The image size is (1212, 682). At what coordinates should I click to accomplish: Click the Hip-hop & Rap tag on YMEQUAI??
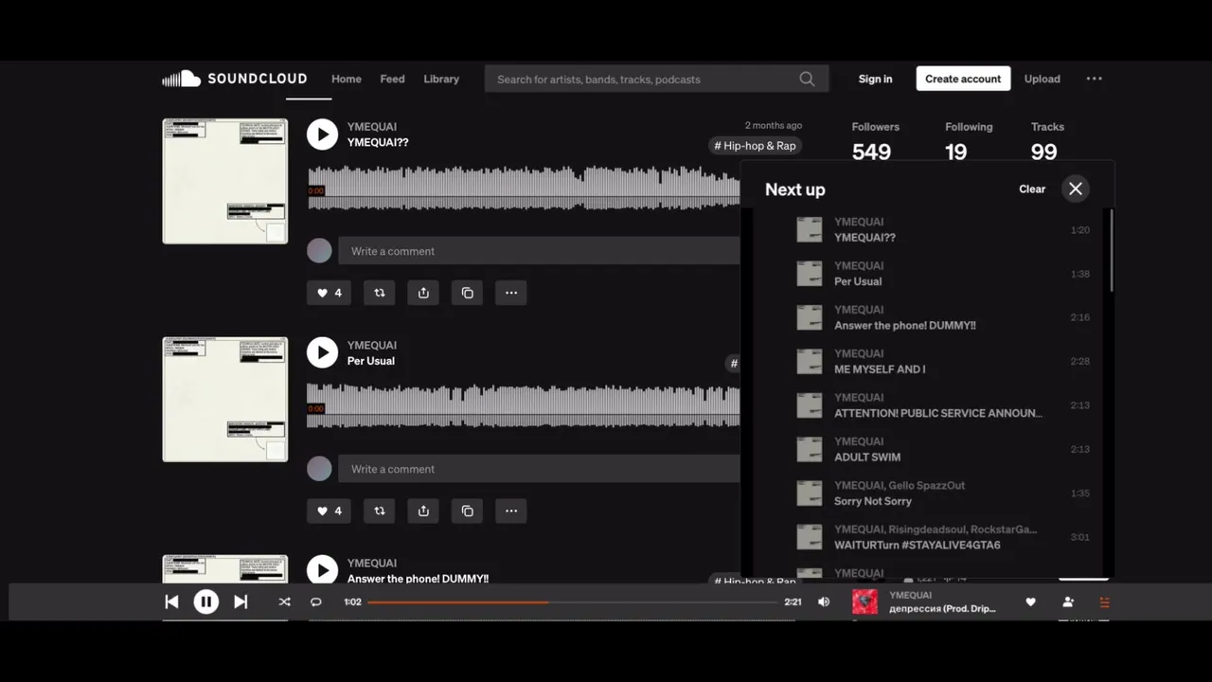(755, 146)
